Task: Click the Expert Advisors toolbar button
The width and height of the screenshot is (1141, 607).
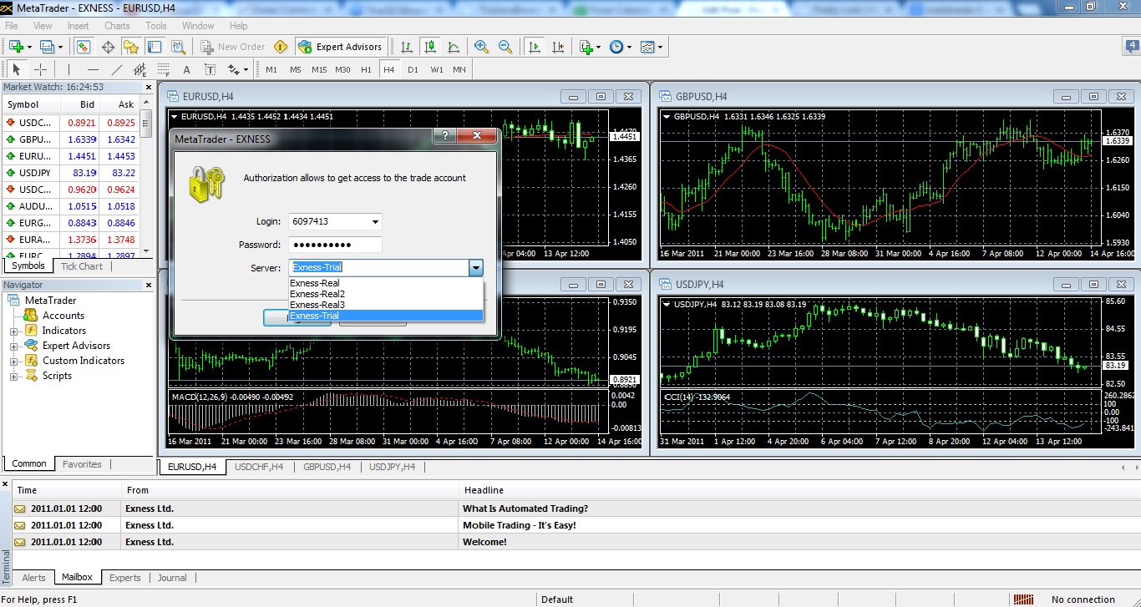Action: 340,47
